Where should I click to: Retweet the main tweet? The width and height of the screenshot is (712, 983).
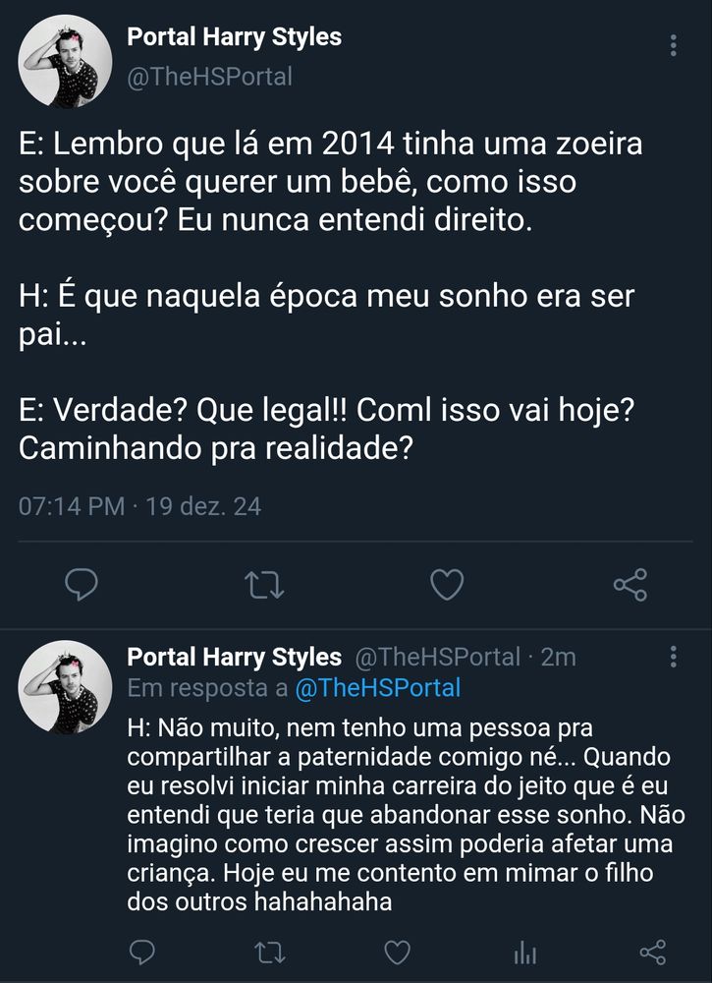(x=264, y=586)
